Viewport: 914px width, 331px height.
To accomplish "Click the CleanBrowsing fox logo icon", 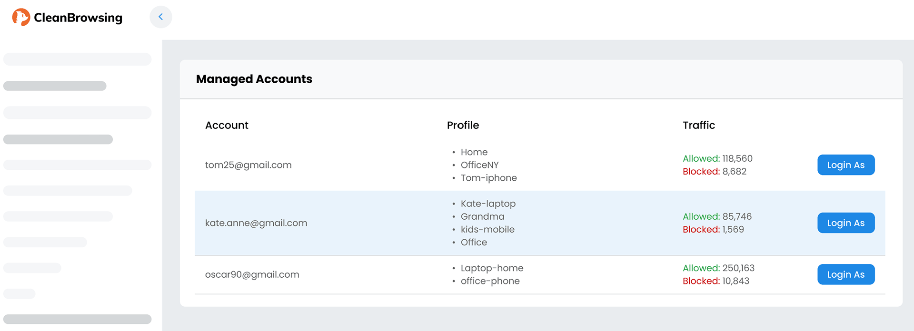I will click(x=21, y=17).
